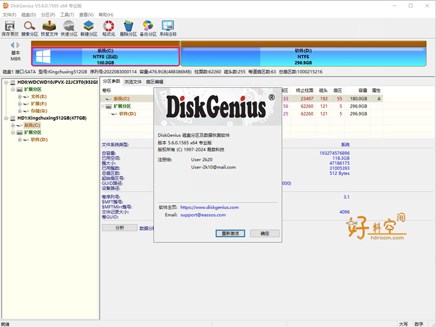The width and height of the screenshot is (436, 327).
Task: Click the 属性 column header
Action: (376, 90)
